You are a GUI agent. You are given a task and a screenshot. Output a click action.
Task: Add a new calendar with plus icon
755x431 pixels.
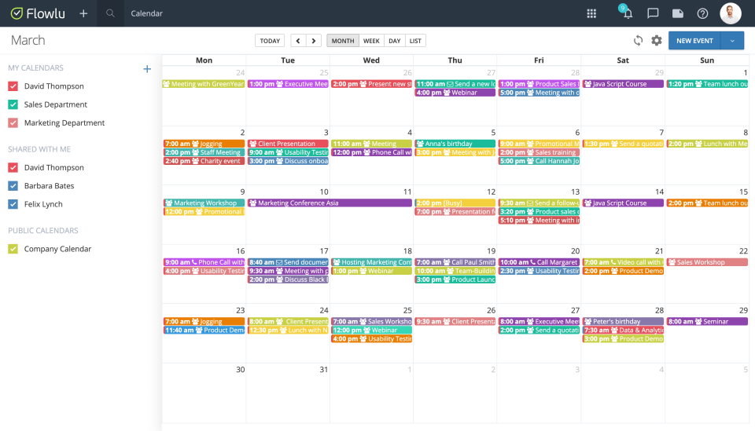point(147,69)
